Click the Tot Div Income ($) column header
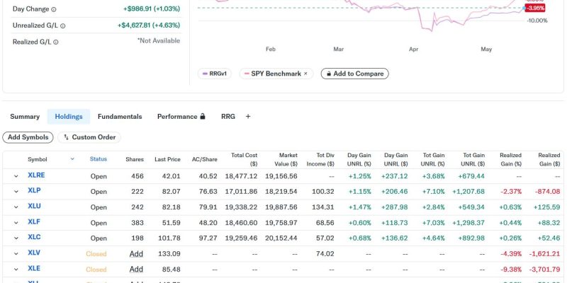This screenshot has height=283, width=567. pyautogui.click(x=320, y=160)
